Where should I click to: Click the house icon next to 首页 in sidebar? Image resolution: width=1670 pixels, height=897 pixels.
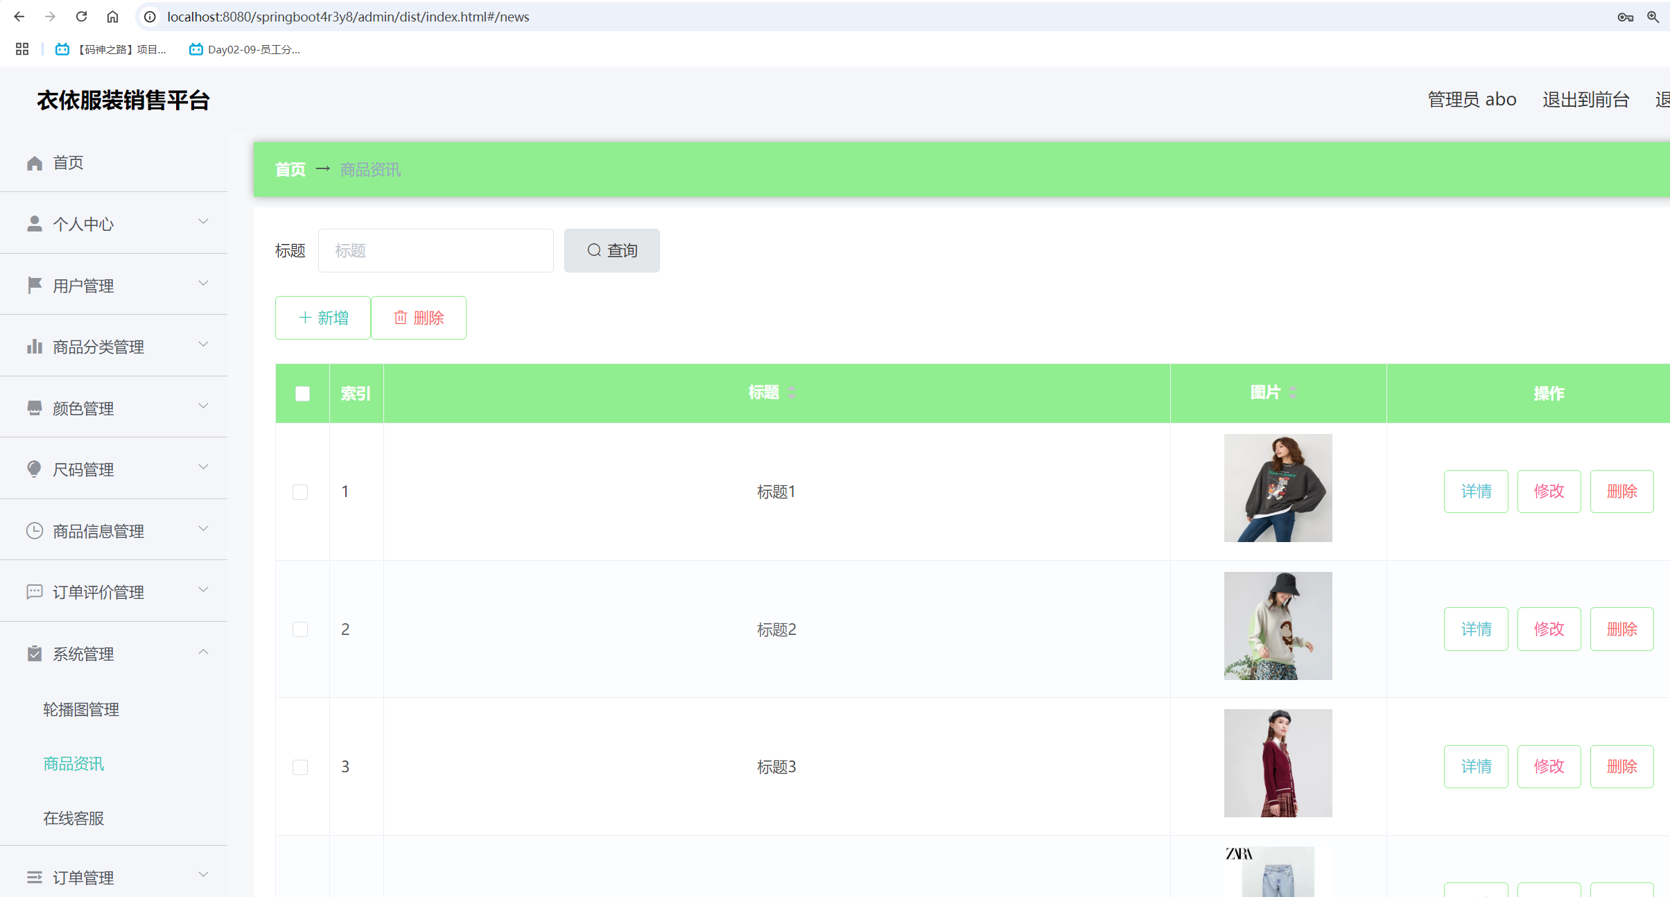click(x=35, y=163)
